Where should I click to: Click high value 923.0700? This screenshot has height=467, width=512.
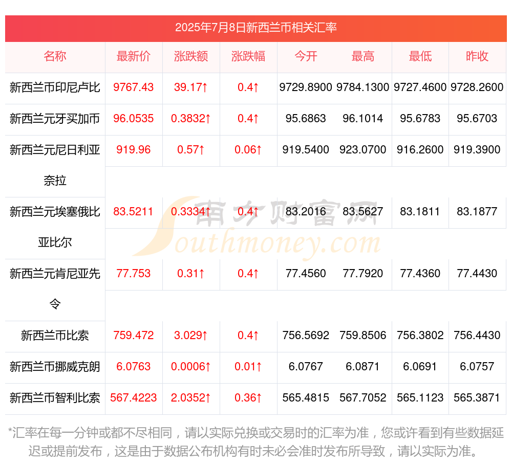pyautogui.click(x=363, y=150)
